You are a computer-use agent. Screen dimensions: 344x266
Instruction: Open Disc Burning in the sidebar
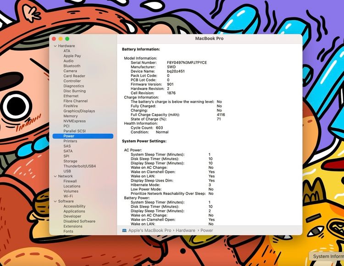point(75,91)
